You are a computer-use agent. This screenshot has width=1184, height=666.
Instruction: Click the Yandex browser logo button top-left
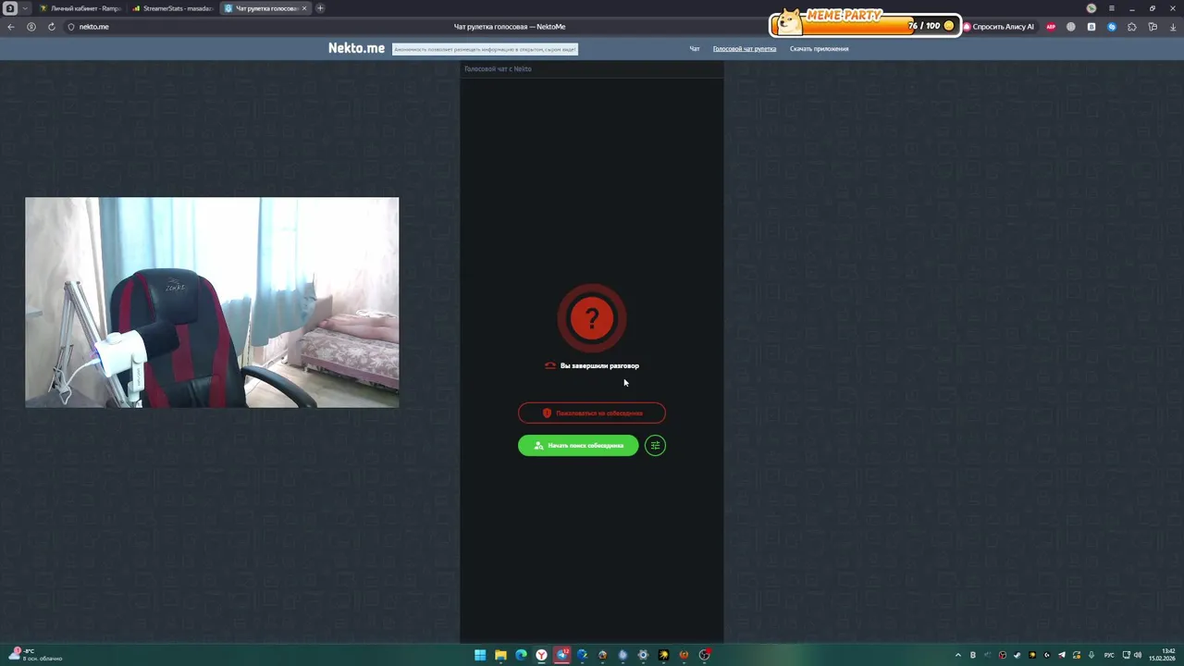point(9,8)
